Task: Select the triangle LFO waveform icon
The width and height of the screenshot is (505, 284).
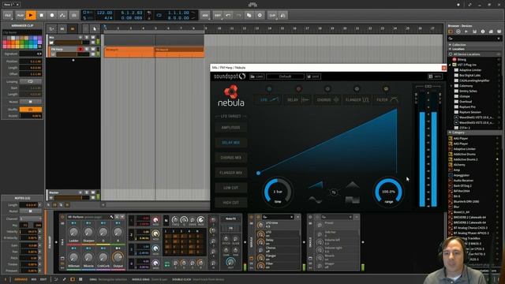Action: coord(353,185)
